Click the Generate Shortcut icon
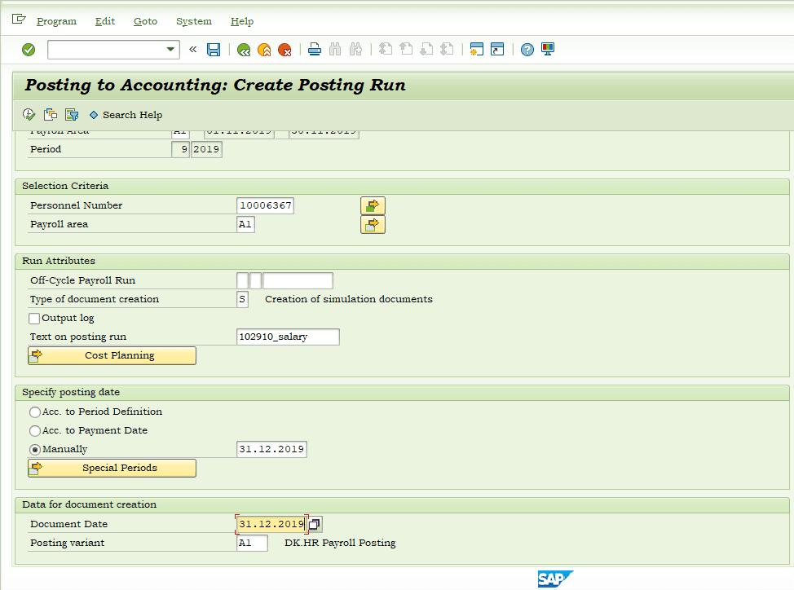Screen dimensions: 794x590 coord(497,50)
